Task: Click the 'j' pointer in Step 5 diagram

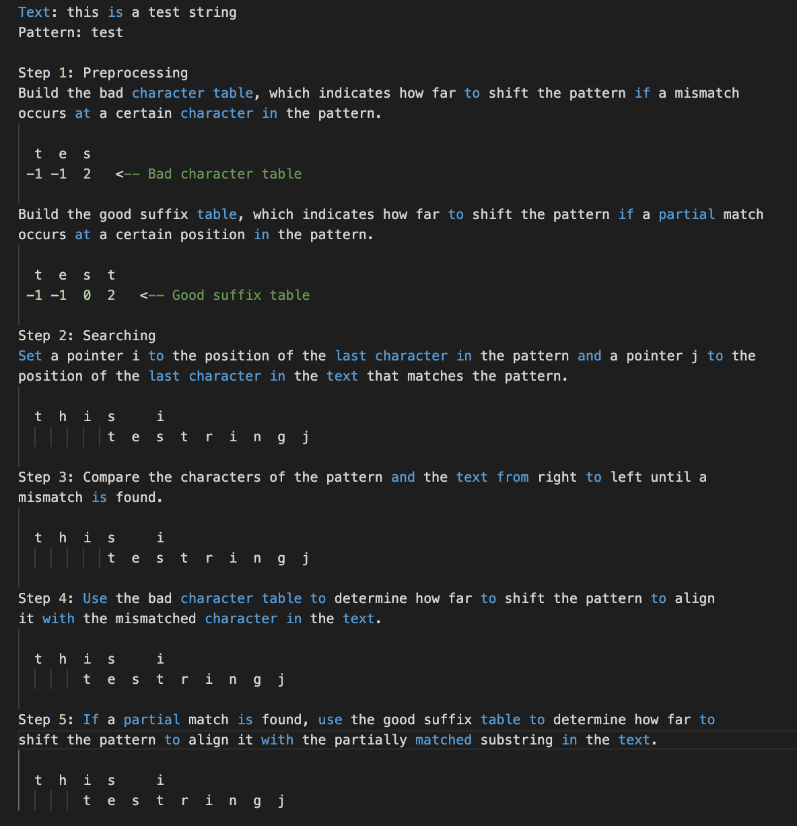Action: click(x=281, y=800)
